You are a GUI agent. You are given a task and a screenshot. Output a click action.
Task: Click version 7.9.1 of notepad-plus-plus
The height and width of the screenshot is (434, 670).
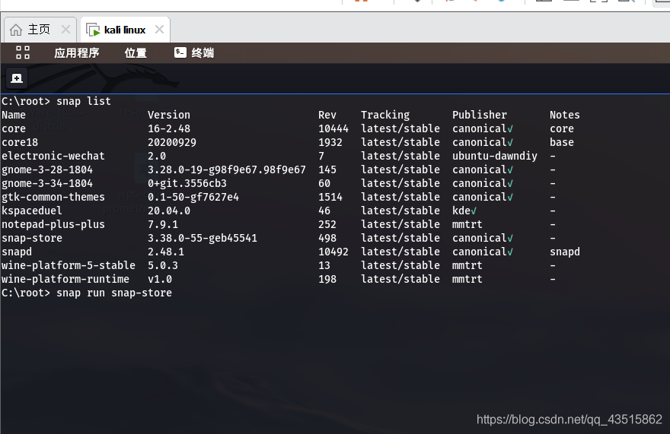(162, 224)
